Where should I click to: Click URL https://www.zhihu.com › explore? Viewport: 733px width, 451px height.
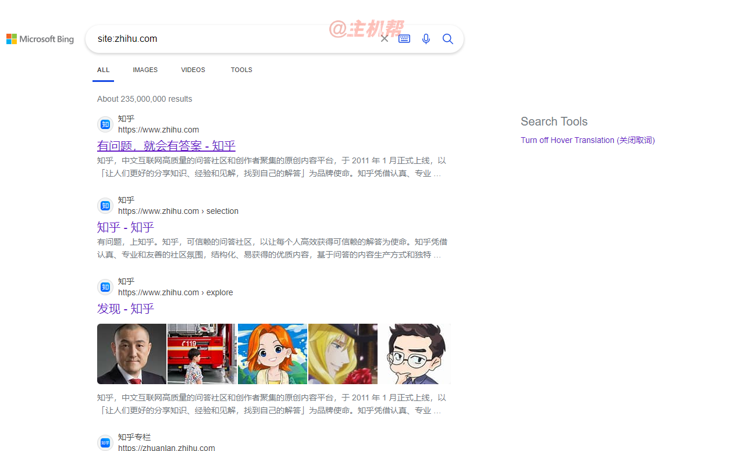[175, 292]
